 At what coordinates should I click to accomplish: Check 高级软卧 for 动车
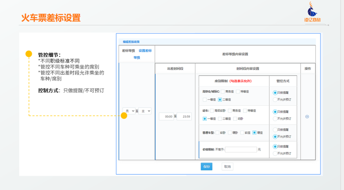point(212,111)
